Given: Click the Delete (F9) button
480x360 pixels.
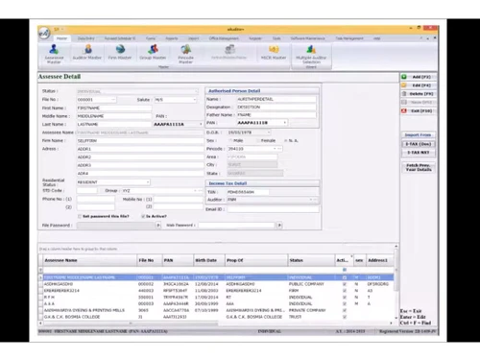Looking at the screenshot, I should 419,94.
